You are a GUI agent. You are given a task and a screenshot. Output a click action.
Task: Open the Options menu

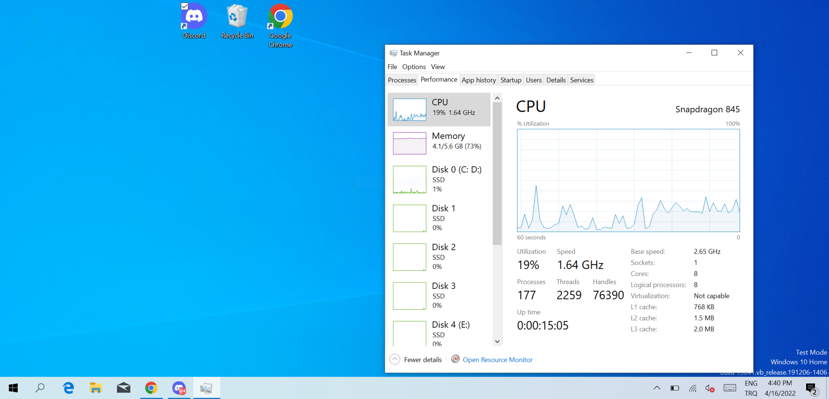point(414,66)
